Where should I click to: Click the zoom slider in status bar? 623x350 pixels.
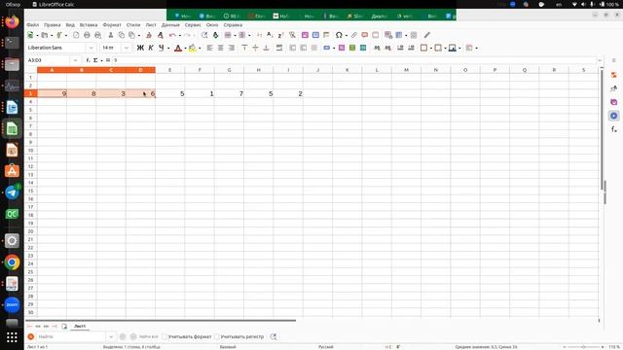tap(583, 347)
